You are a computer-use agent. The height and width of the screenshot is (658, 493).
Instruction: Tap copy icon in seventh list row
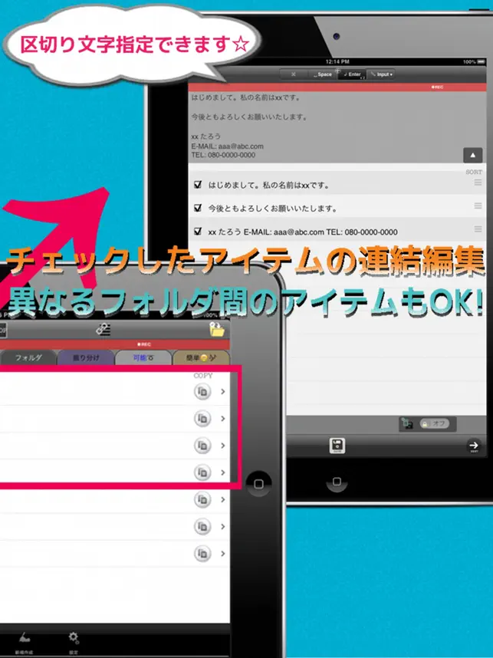tap(202, 553)
